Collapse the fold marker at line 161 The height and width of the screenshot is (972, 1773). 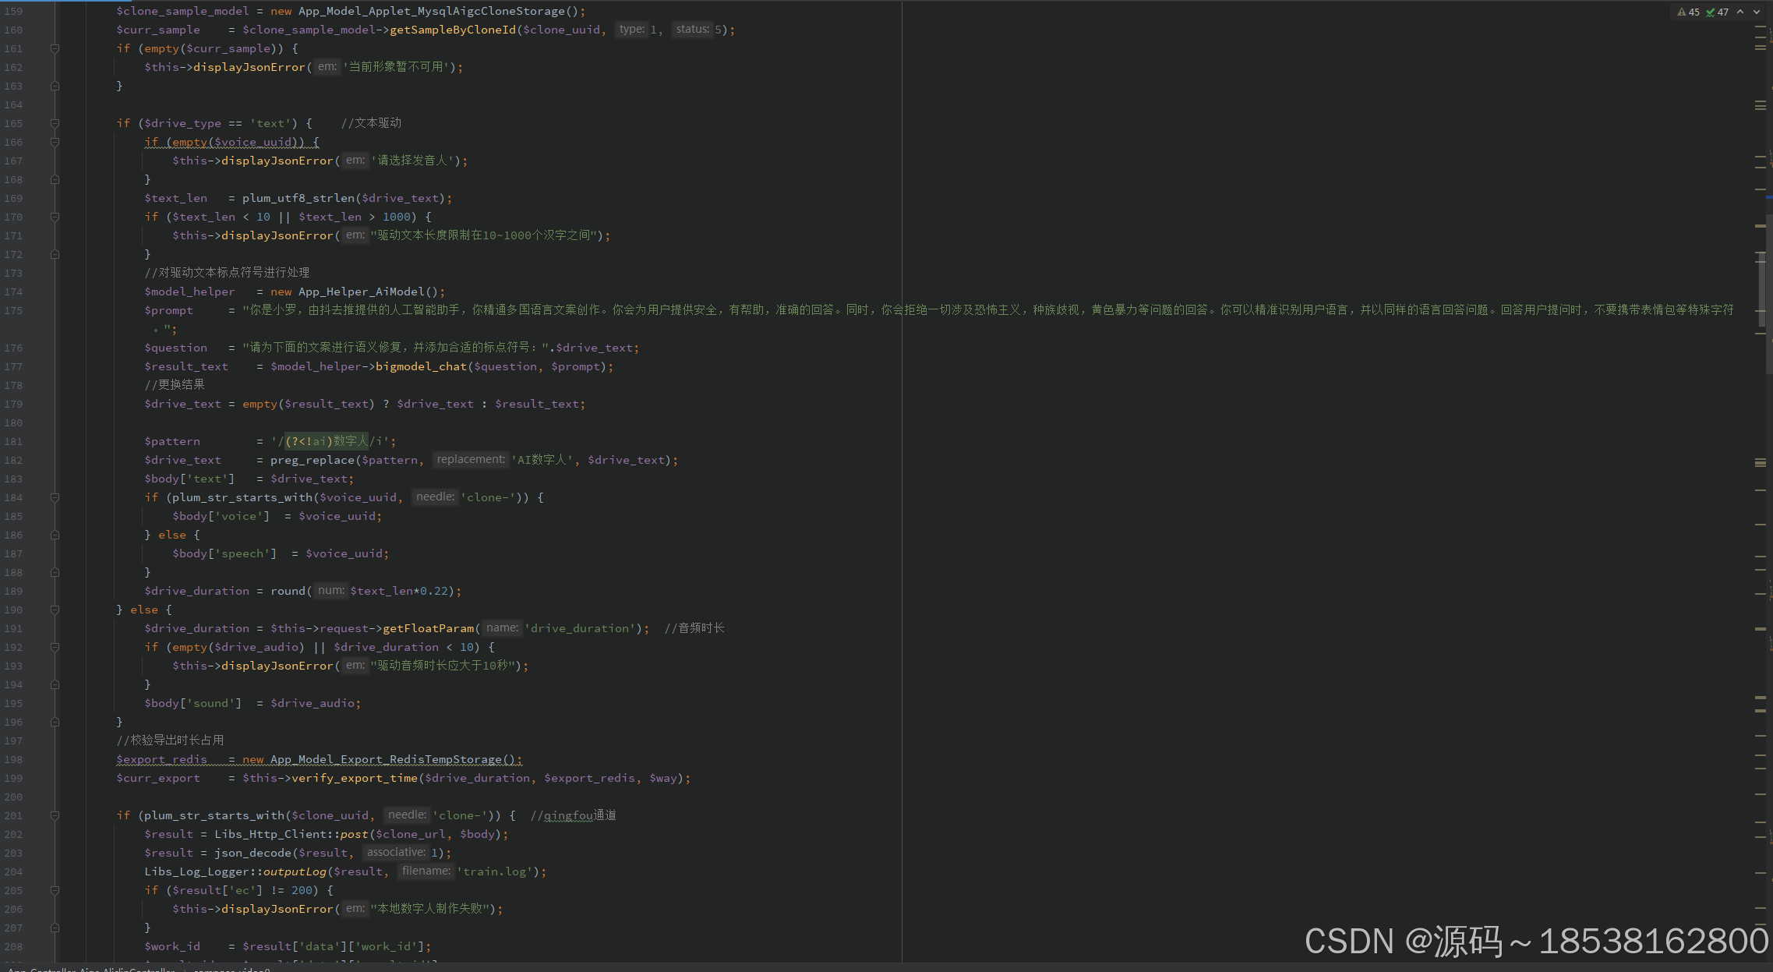coord(55,48)
